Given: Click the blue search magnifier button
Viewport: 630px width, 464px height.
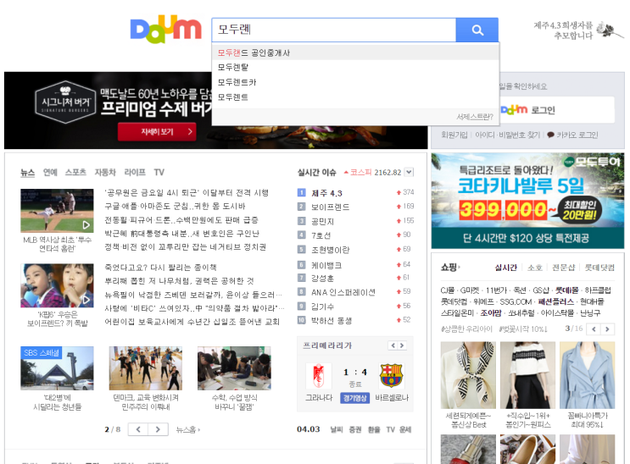Looking at the screenshot, I should (x=477, y=30).
